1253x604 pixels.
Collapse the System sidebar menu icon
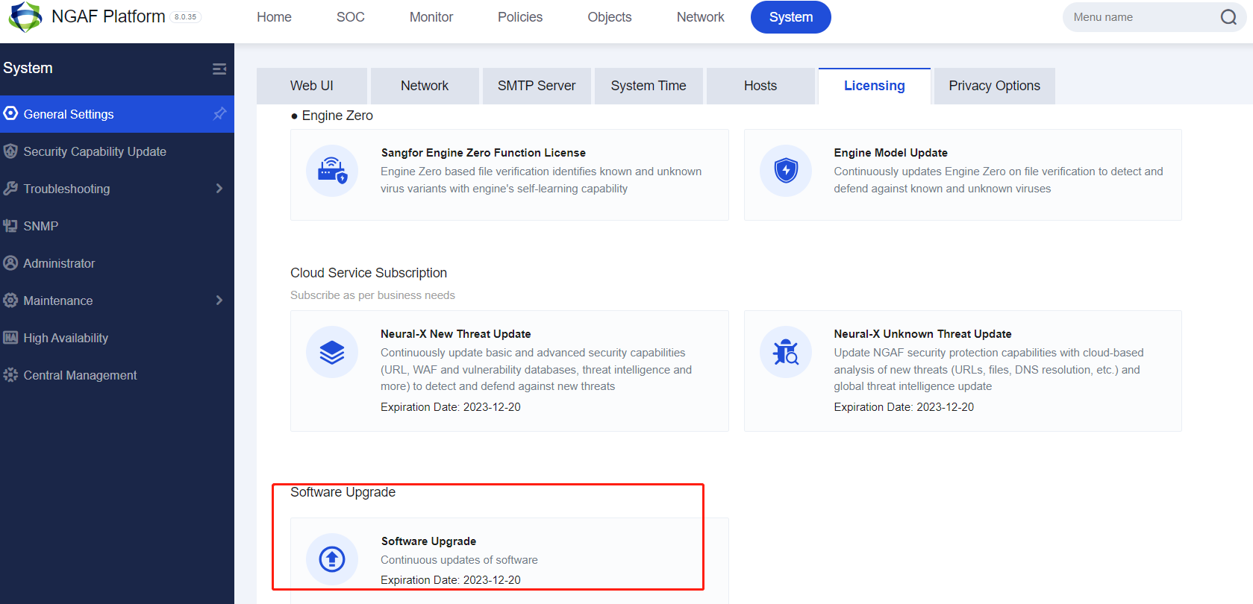(219, 69)
